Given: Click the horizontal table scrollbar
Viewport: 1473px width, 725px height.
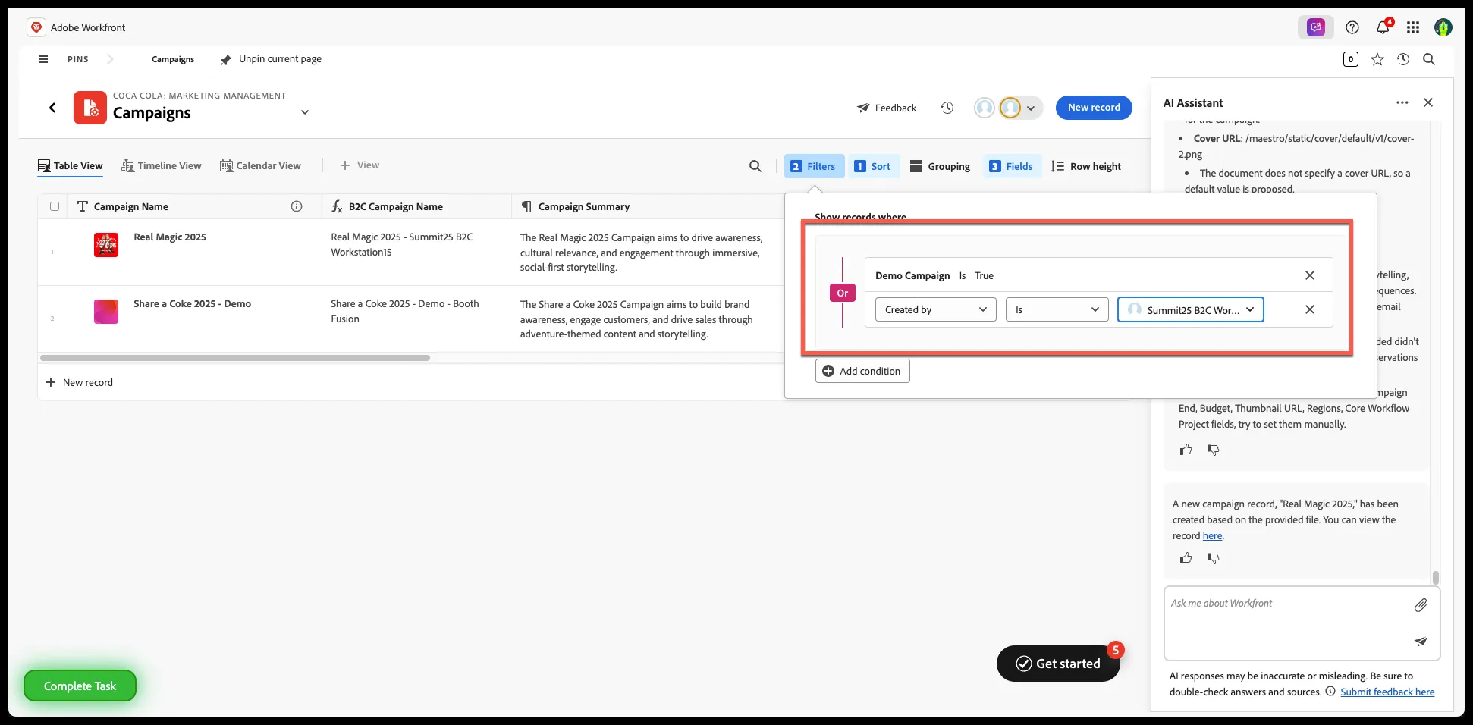Looking at the screenshot, I should coord(235,358).
